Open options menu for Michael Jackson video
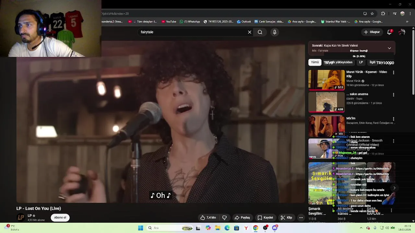 point(394,141)
